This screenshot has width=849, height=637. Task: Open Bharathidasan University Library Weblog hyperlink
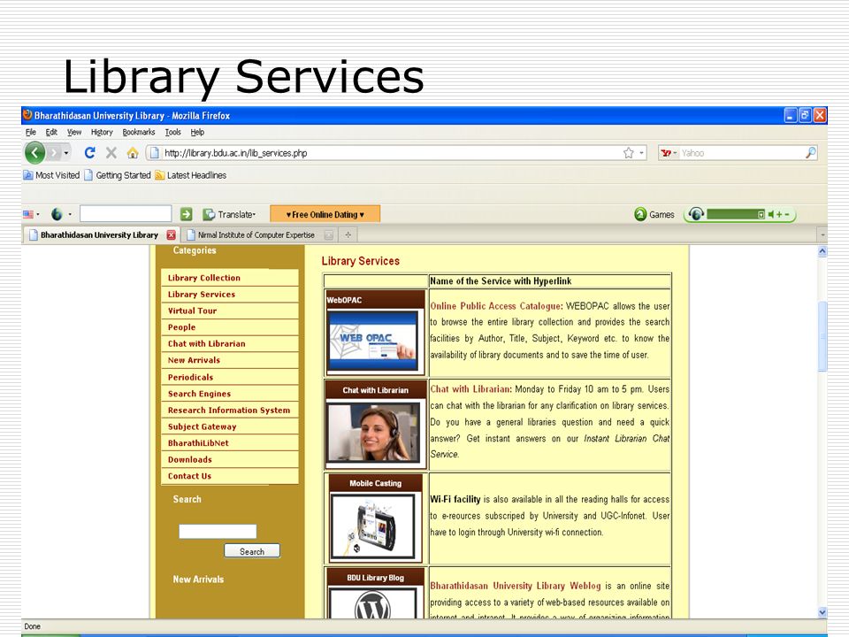pyautogui.click(x=515, y=586)
